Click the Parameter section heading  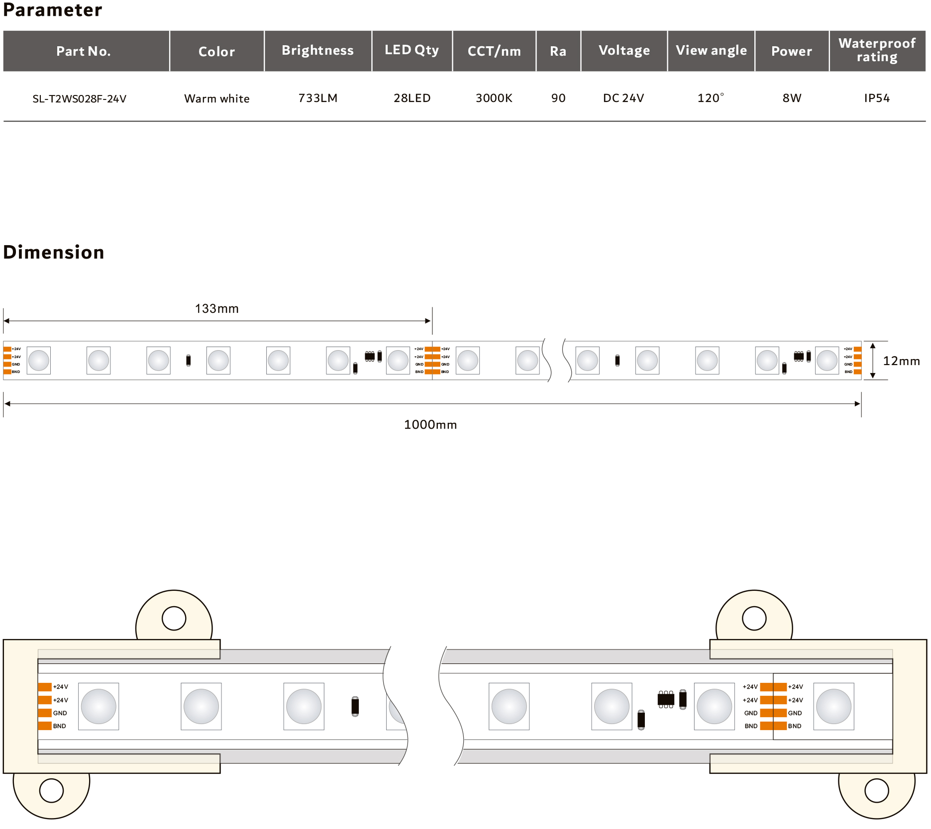pyautogui.click(x=53, y=10)
